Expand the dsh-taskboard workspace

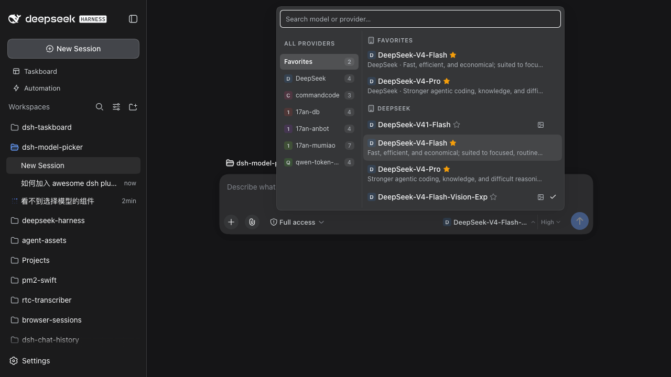click(73, 127)
